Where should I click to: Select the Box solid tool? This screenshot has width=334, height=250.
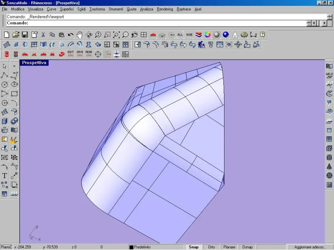point(4,121)
